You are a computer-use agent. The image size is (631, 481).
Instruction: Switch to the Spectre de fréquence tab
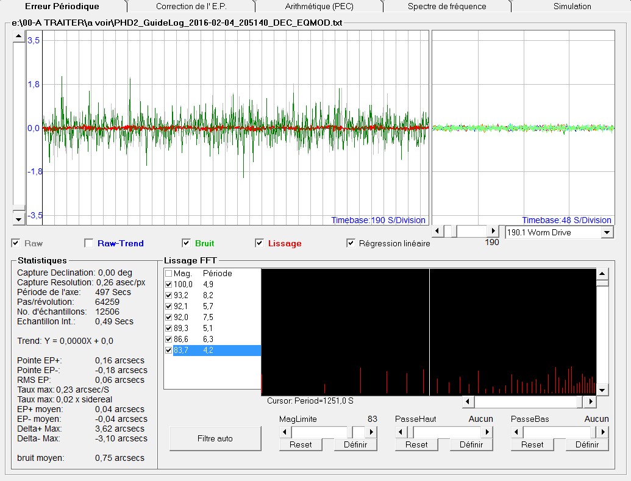point(446,6)
